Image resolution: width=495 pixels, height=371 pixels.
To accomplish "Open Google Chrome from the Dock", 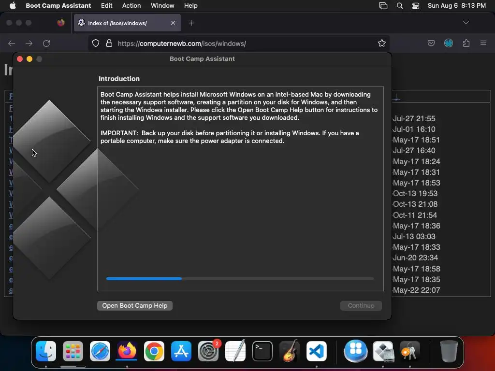I will 154,351.
